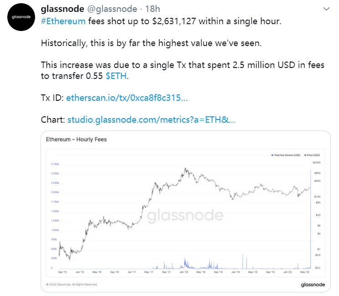Click the tall fee spike near May '20

[310, 219]
